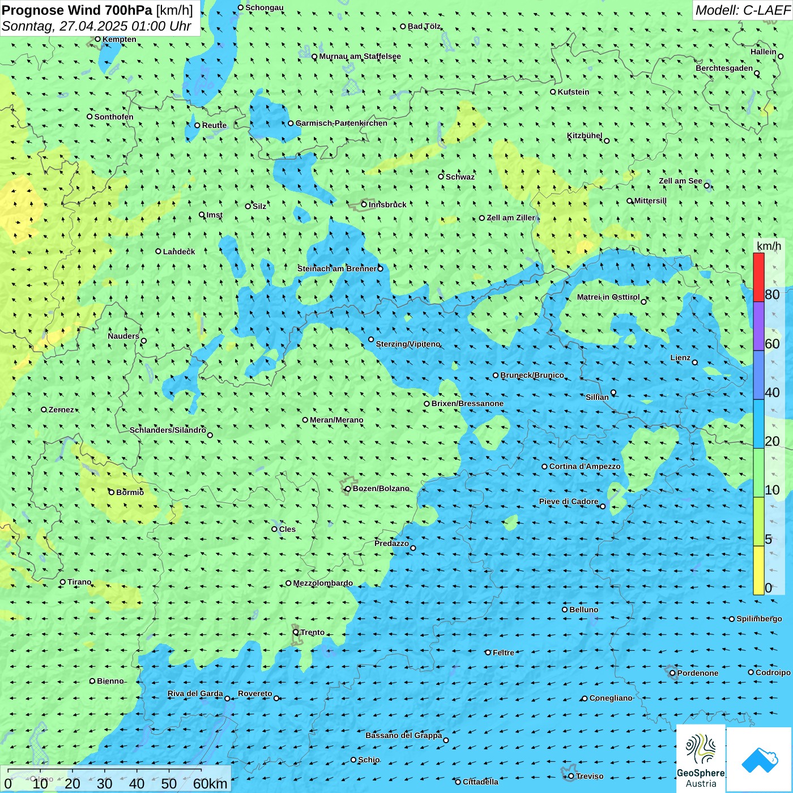The image size is (793, 793).
Task: Click the Innsbruck city label
Action: click(x=387, y=204)
